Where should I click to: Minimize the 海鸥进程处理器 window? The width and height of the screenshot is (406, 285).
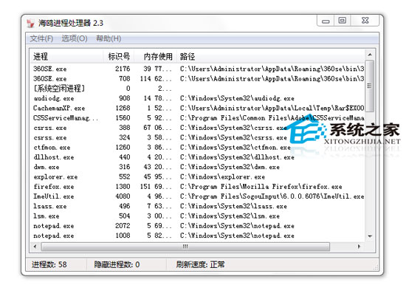[x=326, y=21]
